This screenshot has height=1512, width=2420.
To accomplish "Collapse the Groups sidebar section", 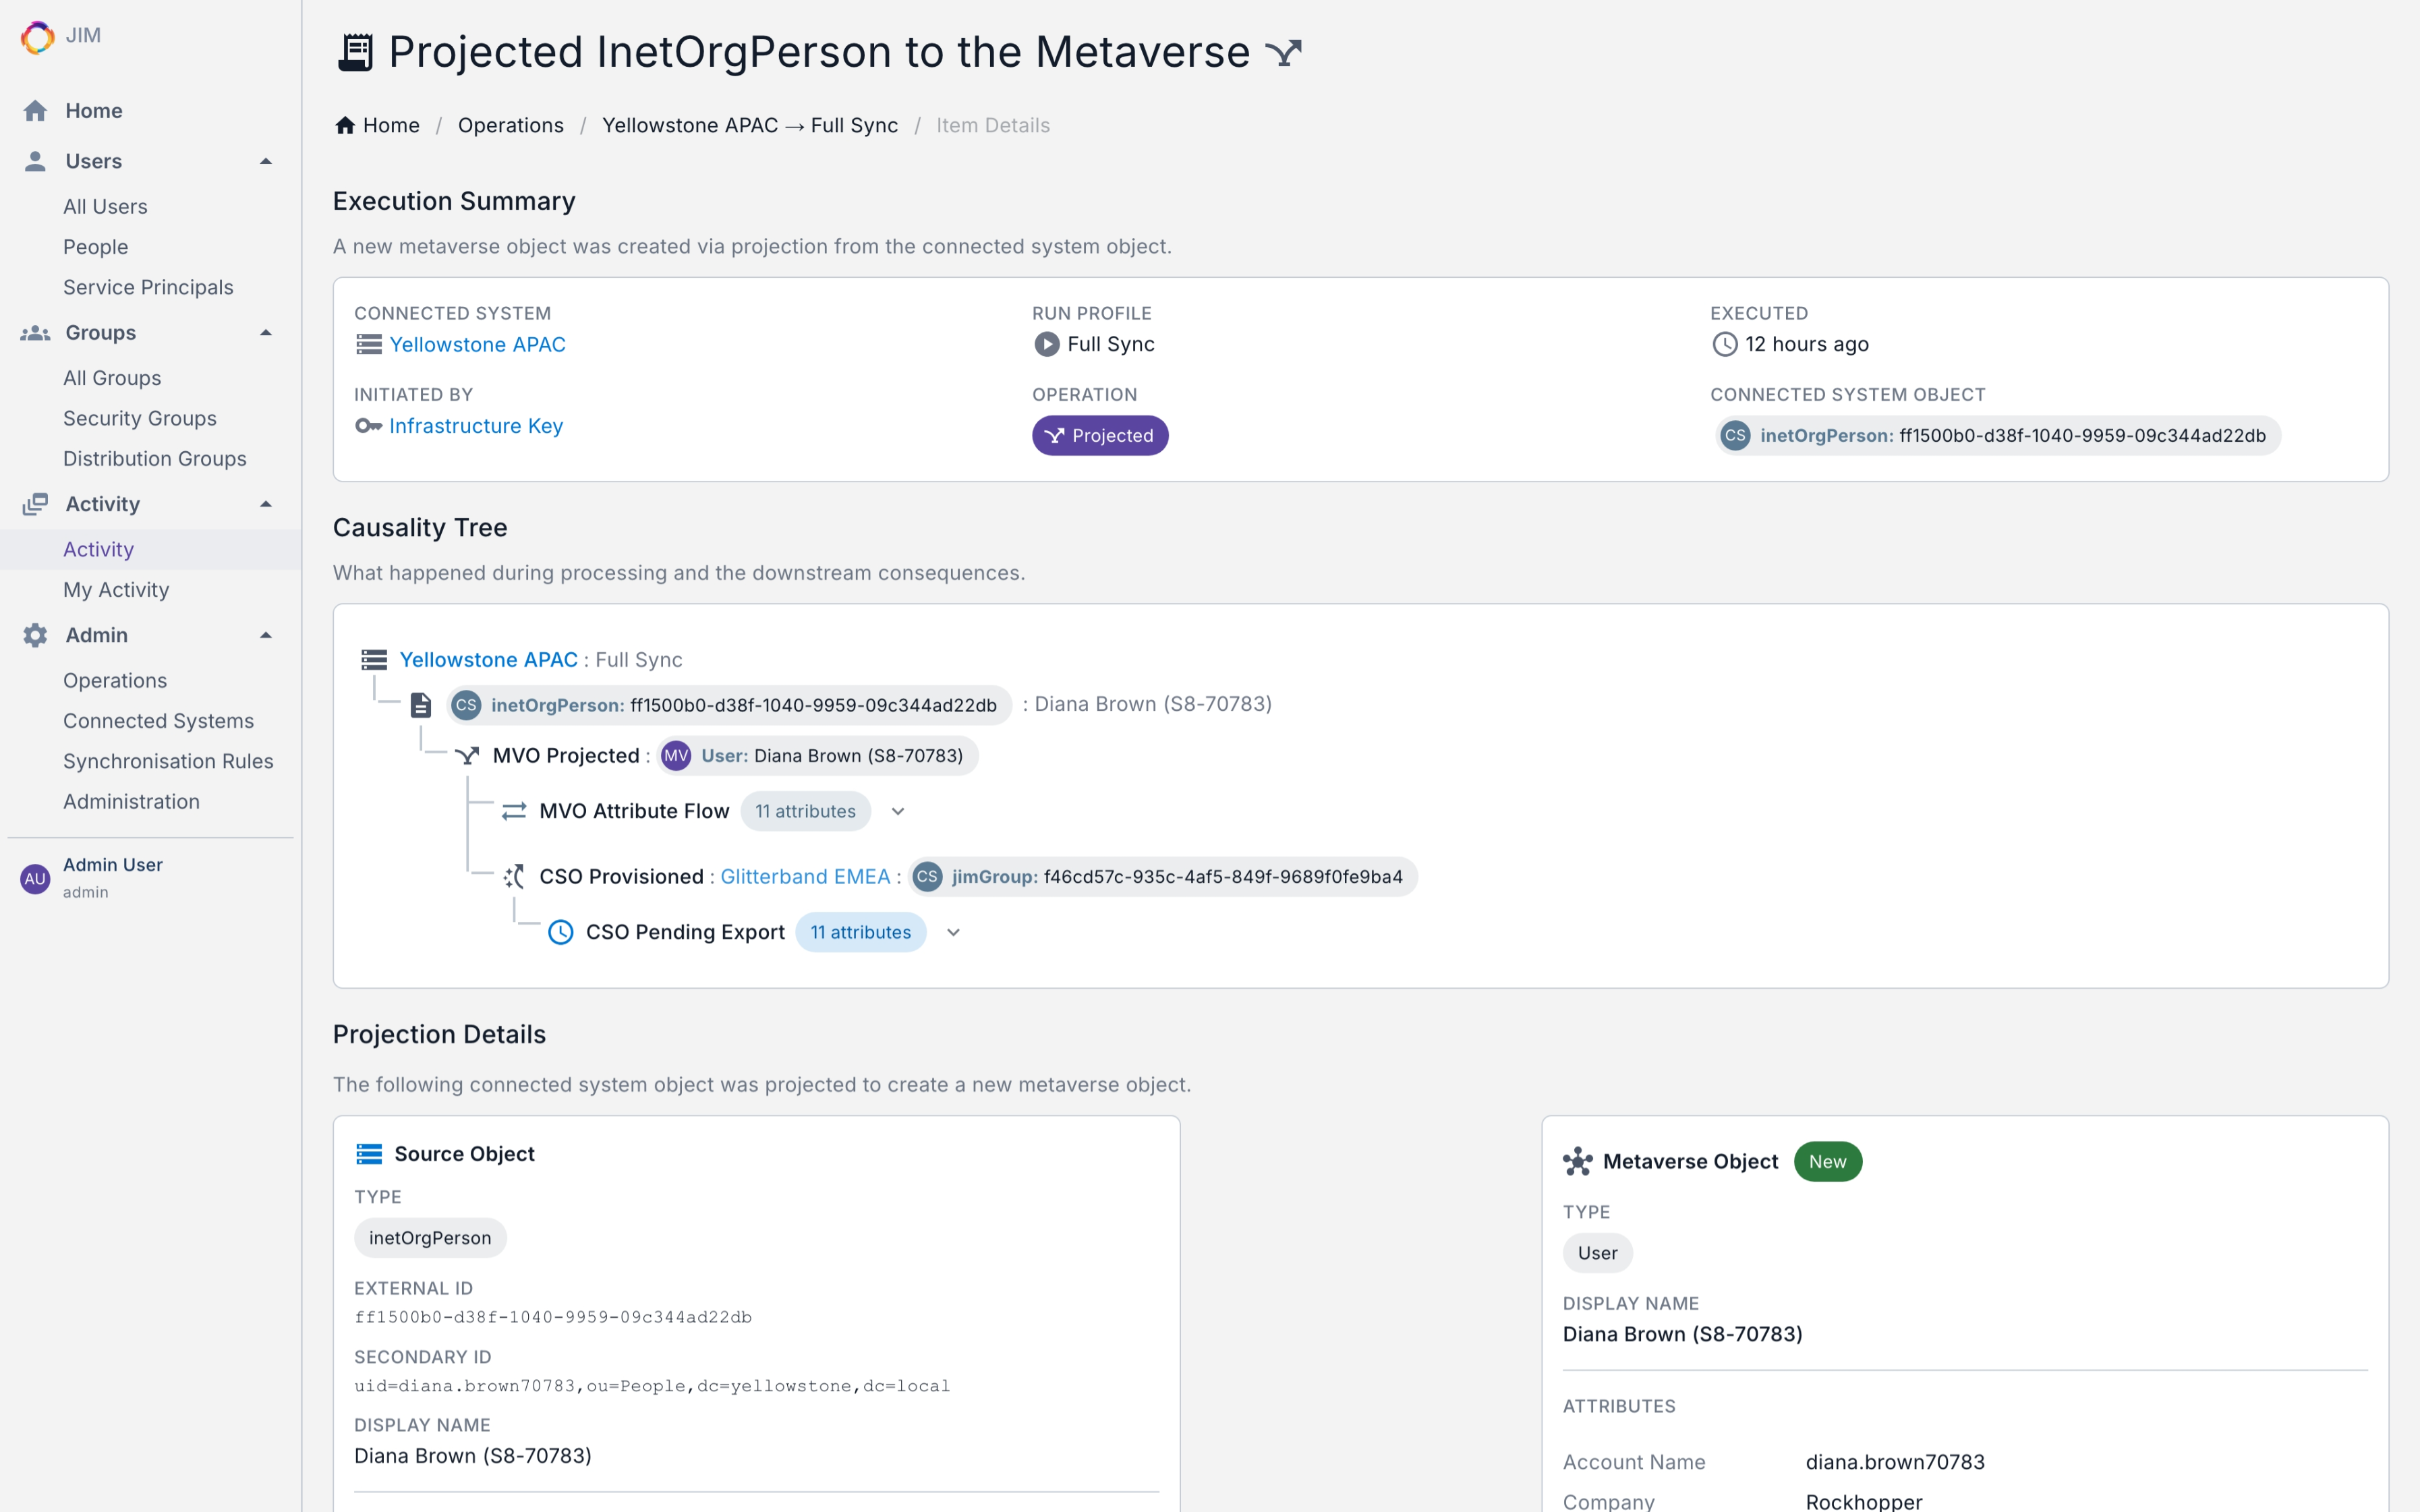I will 266,333.
